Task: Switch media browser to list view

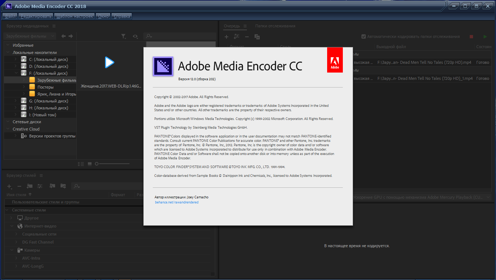Action: [x=81, y=164]
